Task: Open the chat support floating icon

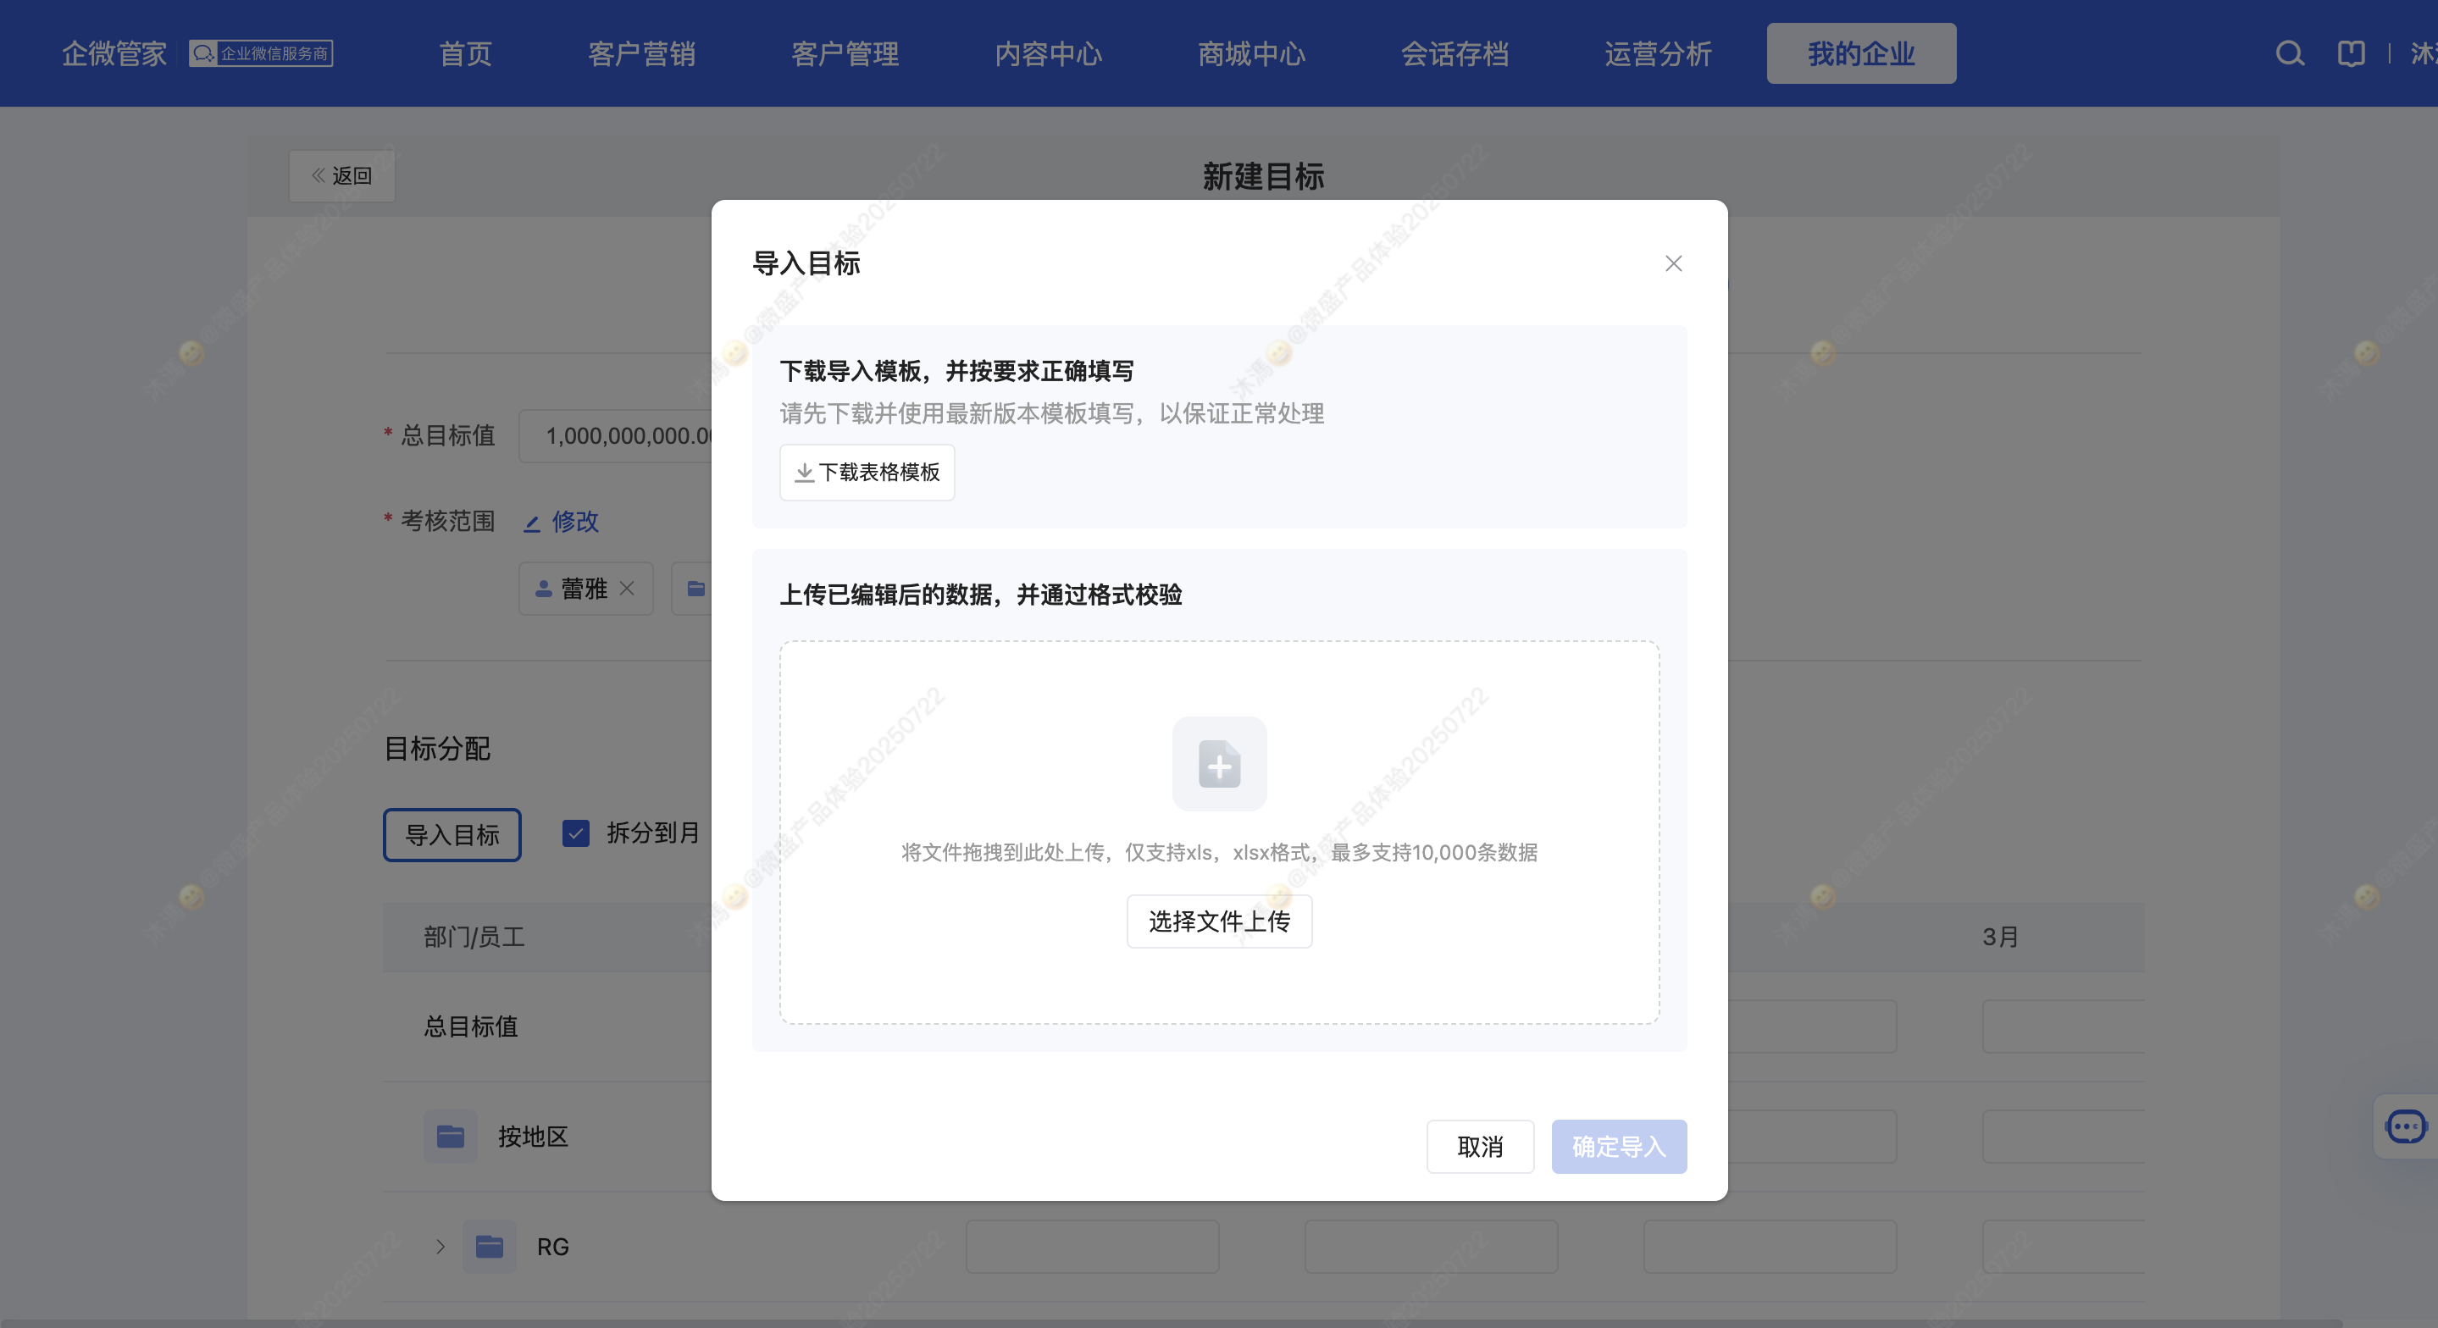Action: [x=2406, y=1126]
